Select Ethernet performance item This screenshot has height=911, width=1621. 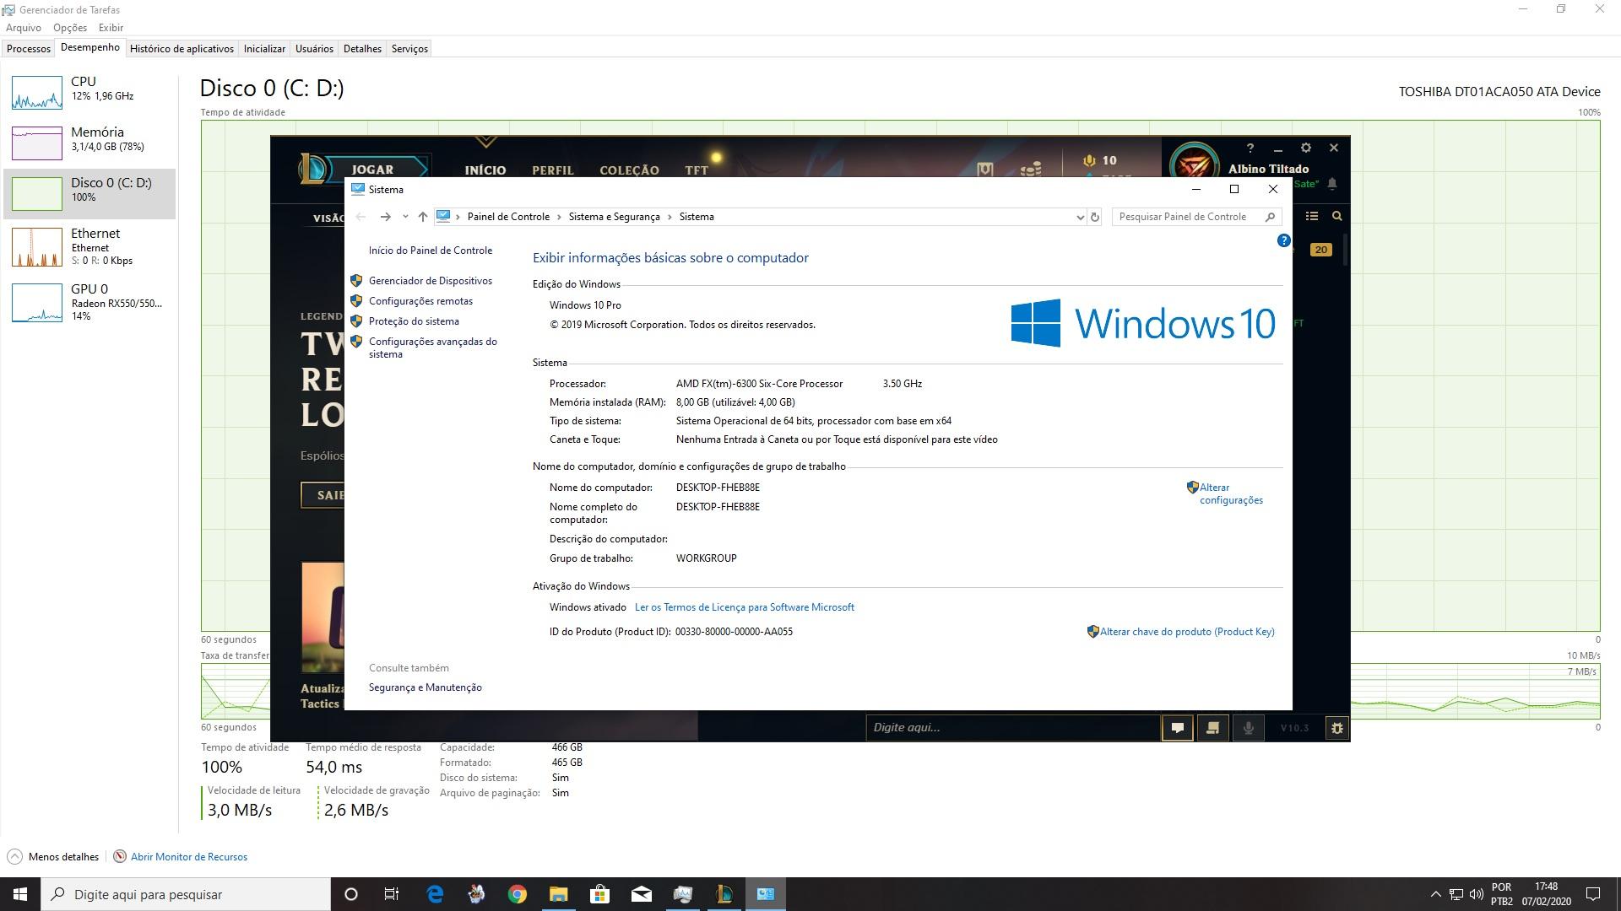pos(89,246)
